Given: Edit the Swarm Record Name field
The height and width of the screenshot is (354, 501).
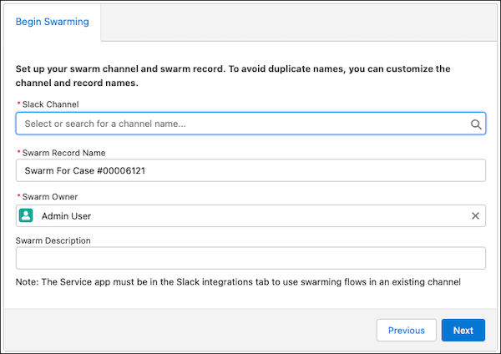Looking at the screenshot, I should 250,170.
